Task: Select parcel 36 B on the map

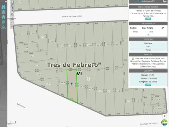Action: [x=99, y=45]
